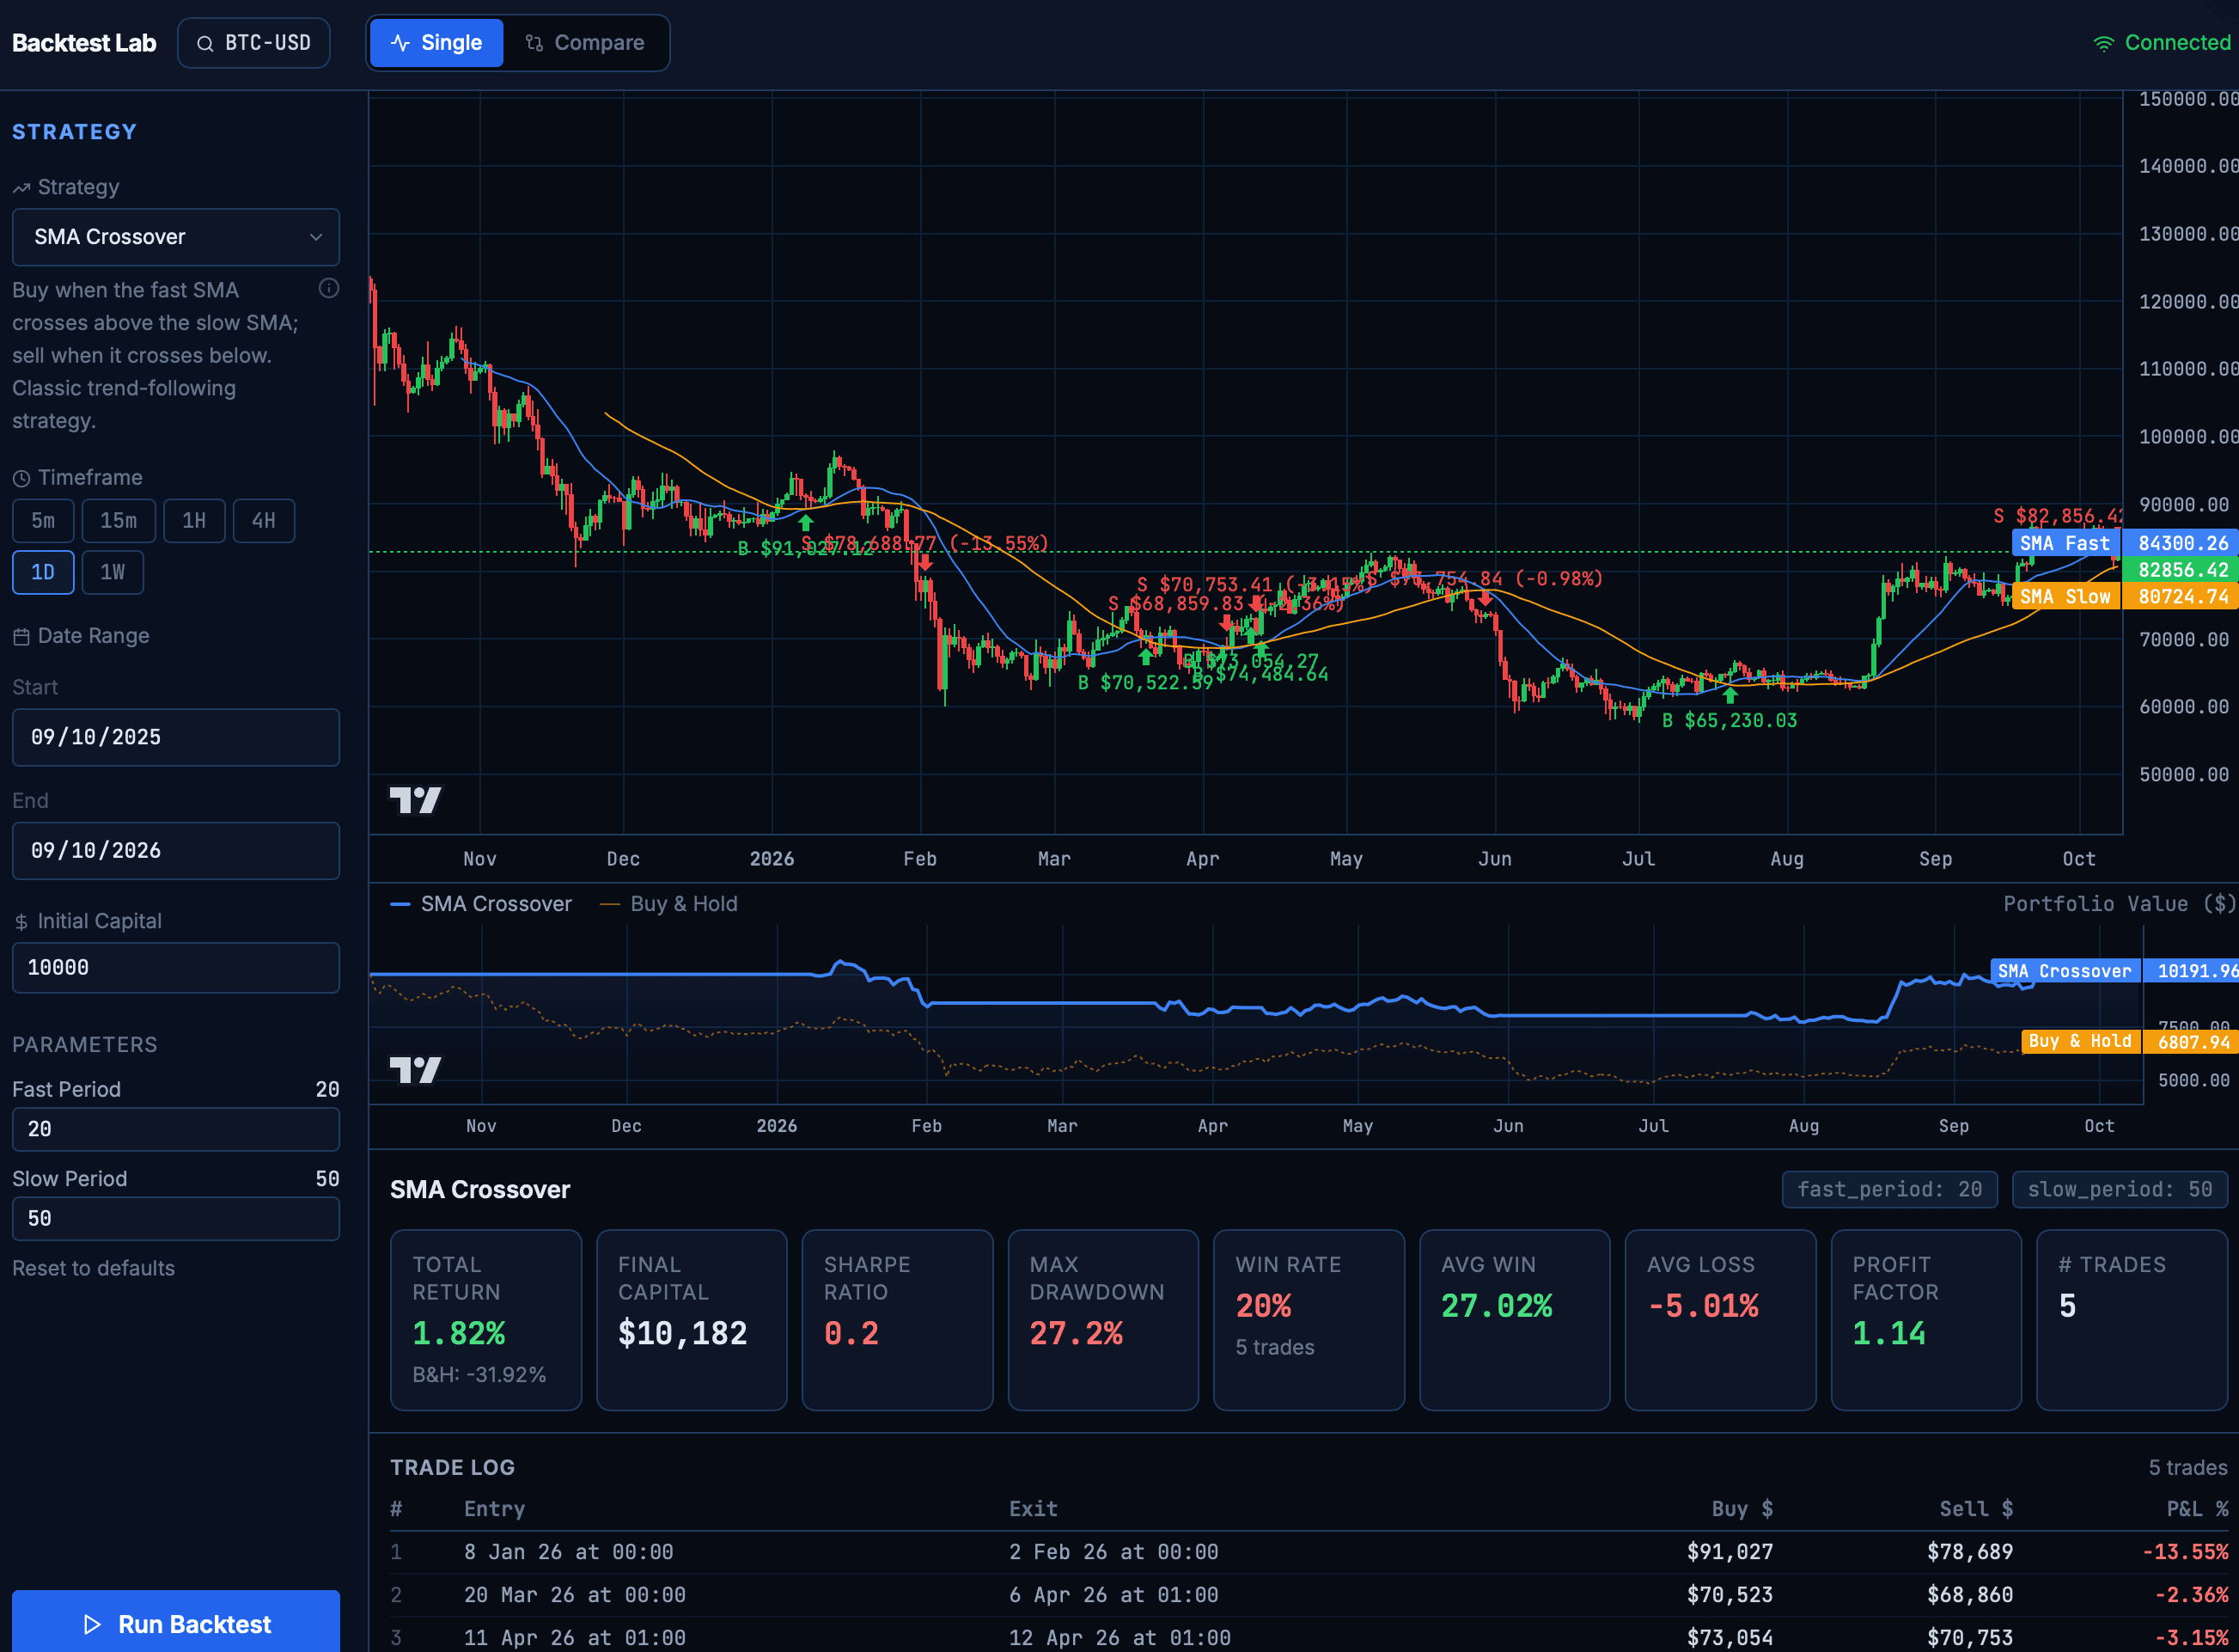Viewport: 2239px width, 1652px height.
Task: Select the 1H timeframe
Action: tap(194, 520)
